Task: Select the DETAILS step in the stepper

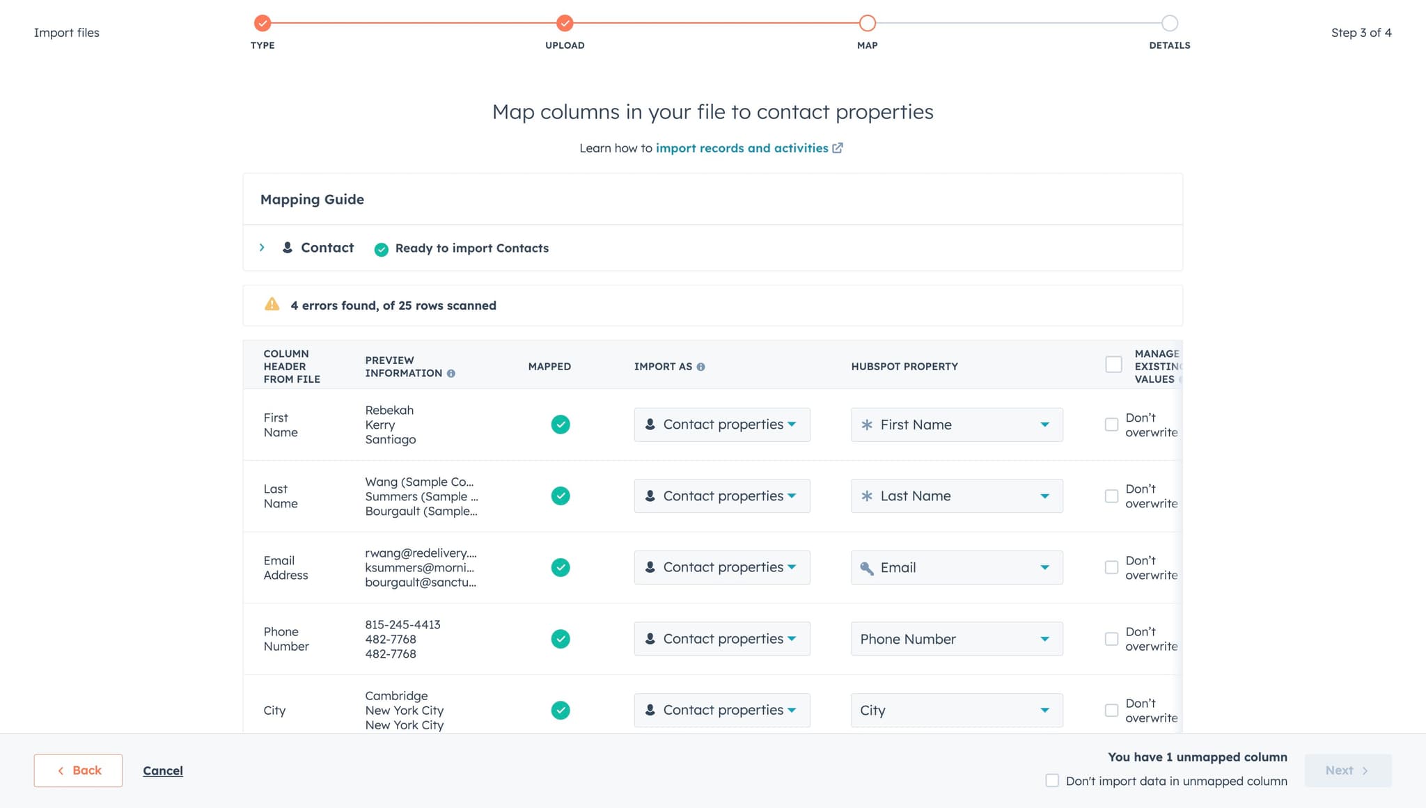Action: (1169, 22)
